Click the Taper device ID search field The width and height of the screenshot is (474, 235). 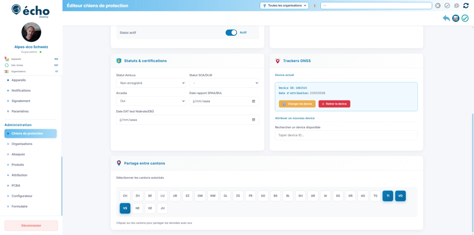pyautogui.click(x=346, y=135)
